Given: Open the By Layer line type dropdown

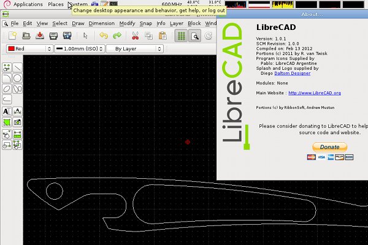Looking at the screenshot, I should tap(135, 49).
